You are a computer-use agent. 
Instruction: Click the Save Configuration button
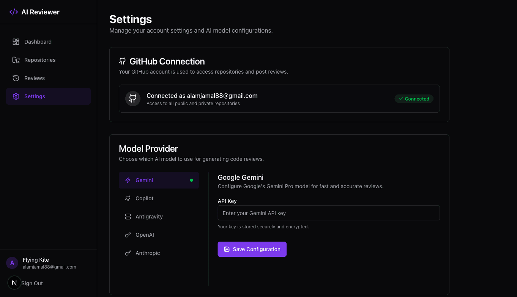(252, 249)
